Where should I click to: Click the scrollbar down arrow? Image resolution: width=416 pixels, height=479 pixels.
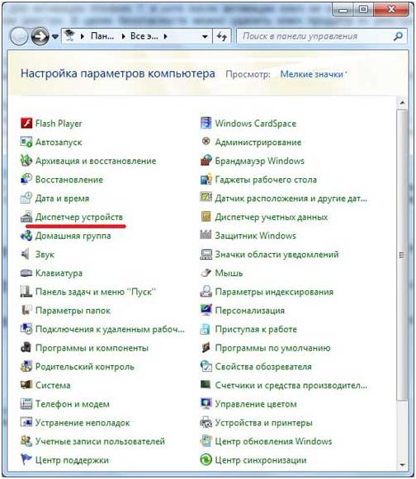coord(402,465)
